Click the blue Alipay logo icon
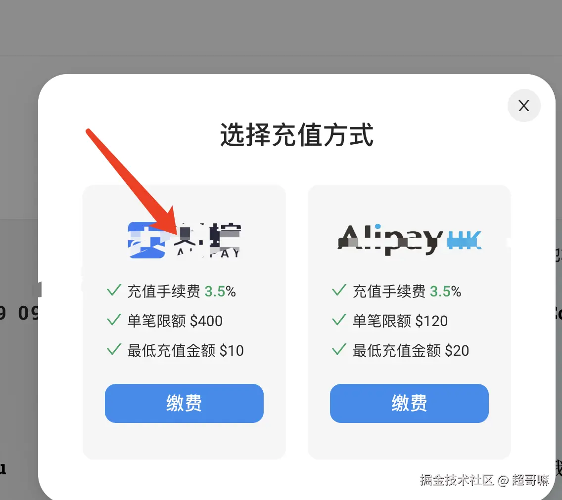The height and width of the screenshot is (500, 562). tap(146, 240)
